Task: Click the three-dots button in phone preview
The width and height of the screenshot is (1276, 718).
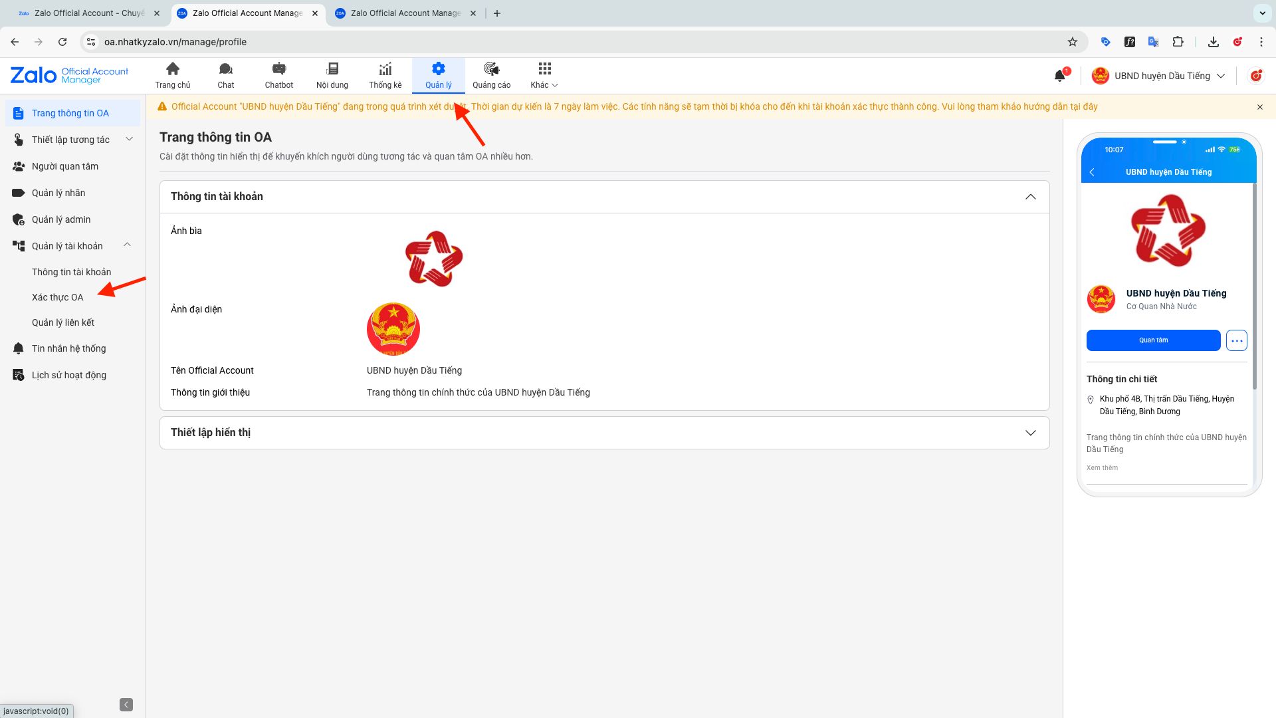Action: tap(1236, 340)
